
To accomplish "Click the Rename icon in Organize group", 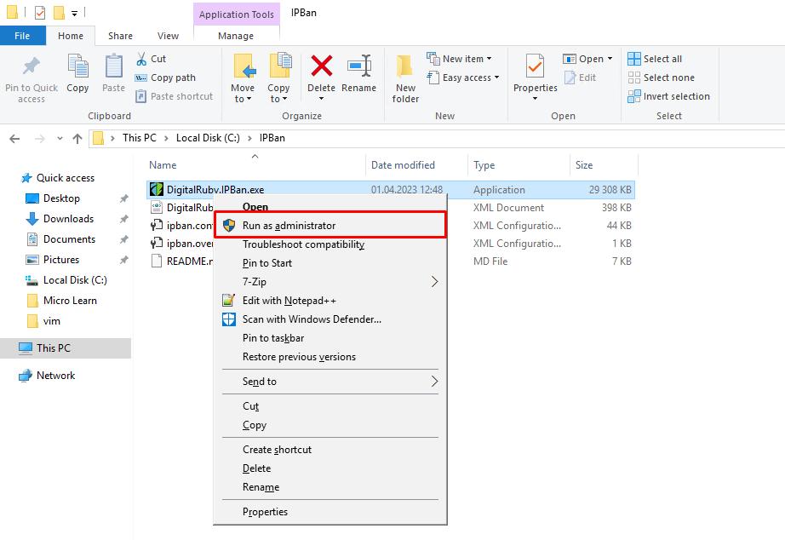I will [359, 66].
